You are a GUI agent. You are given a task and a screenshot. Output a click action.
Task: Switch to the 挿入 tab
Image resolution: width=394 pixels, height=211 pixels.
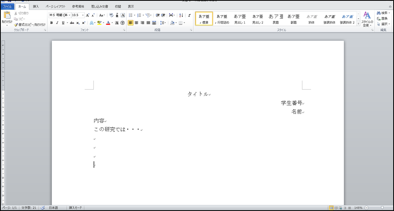[36, 7]
